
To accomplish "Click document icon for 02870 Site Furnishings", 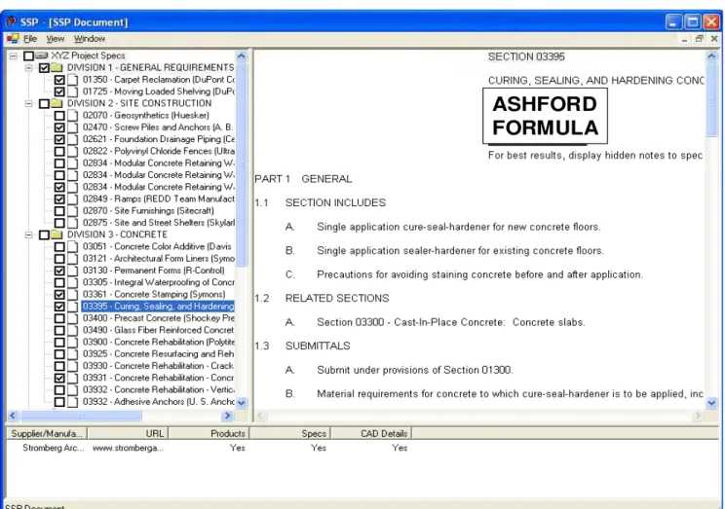I will coord(72,211).
